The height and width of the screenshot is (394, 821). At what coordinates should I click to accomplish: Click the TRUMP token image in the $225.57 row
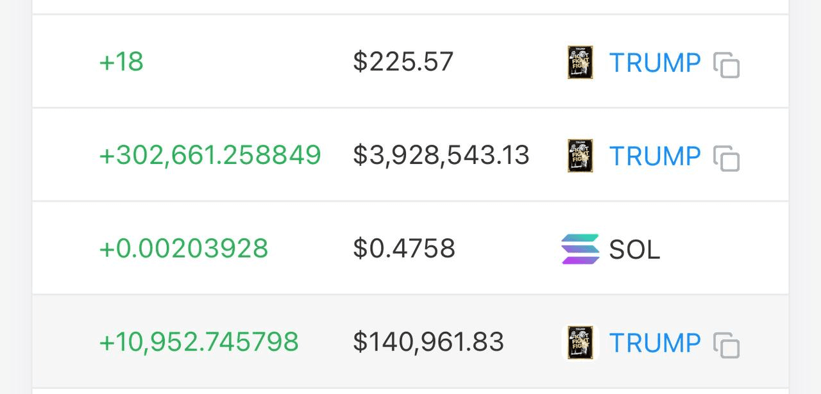tap(580, 62)
